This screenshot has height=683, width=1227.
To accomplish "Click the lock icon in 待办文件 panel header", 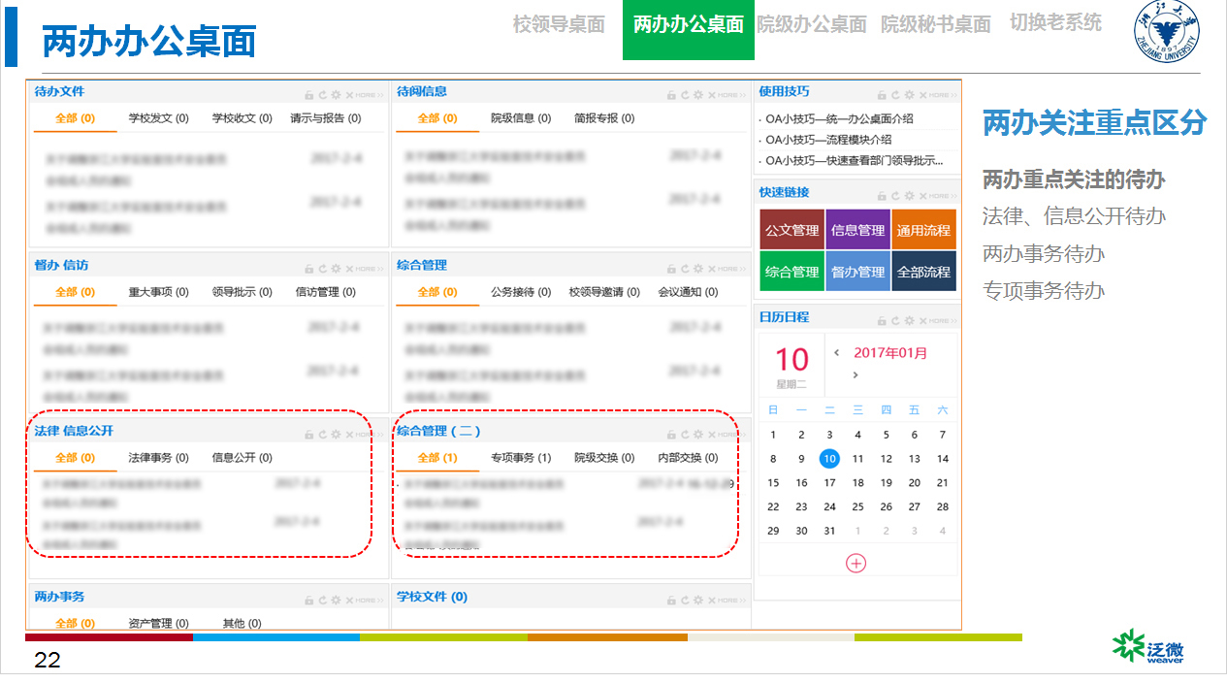I will click(309, 95).
